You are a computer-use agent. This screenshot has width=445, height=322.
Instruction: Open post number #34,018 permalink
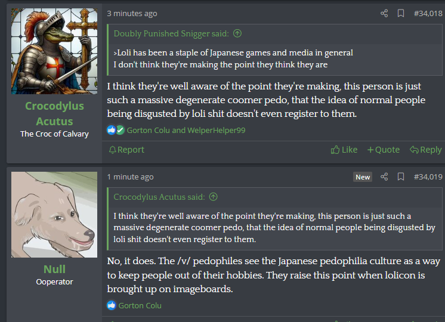pos(428,13)
